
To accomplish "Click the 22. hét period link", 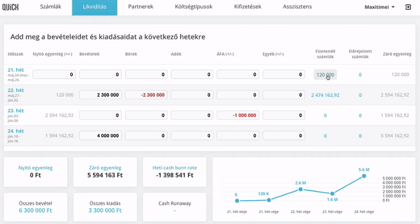I will 16,90.
